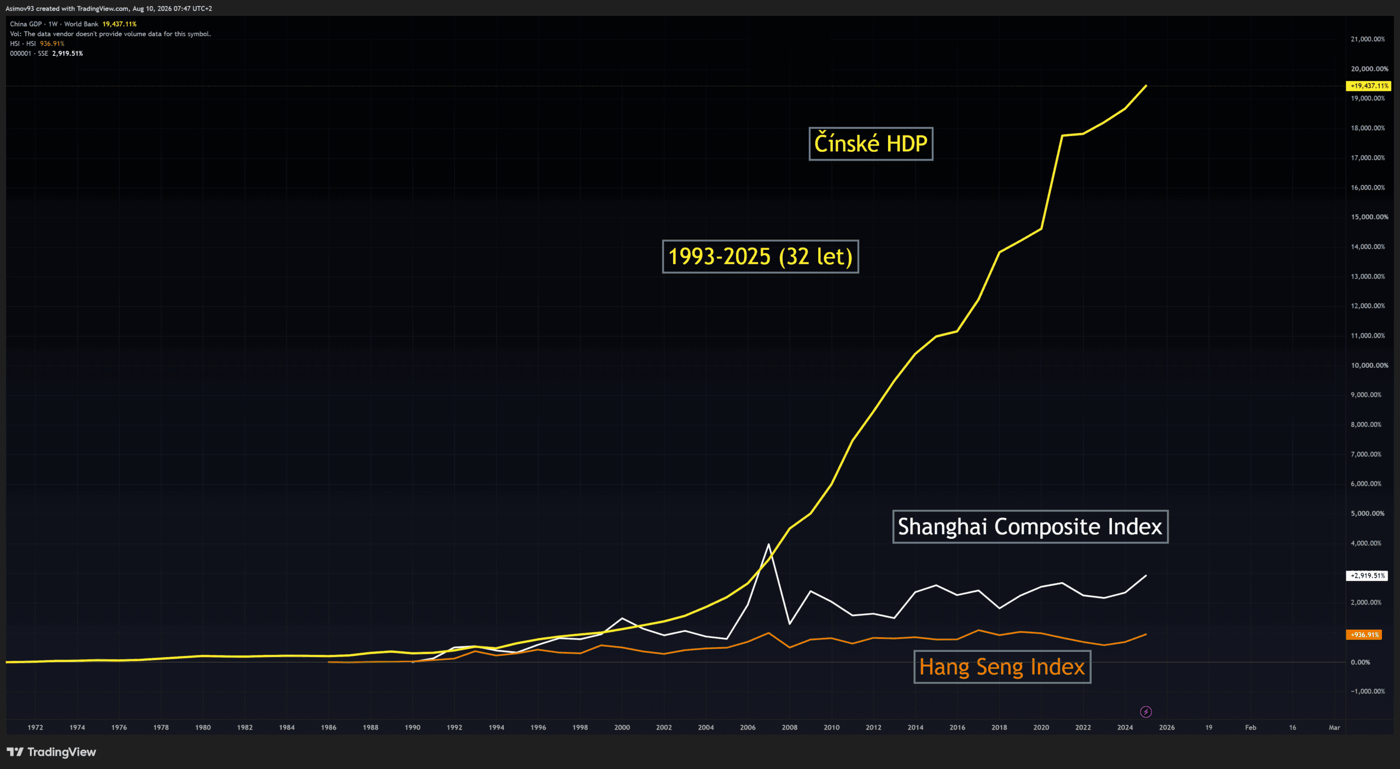Select the Čínské HDP annotation box
Image resolution: width=1400 pixels, height=769 pixels.
coord(871,144)
